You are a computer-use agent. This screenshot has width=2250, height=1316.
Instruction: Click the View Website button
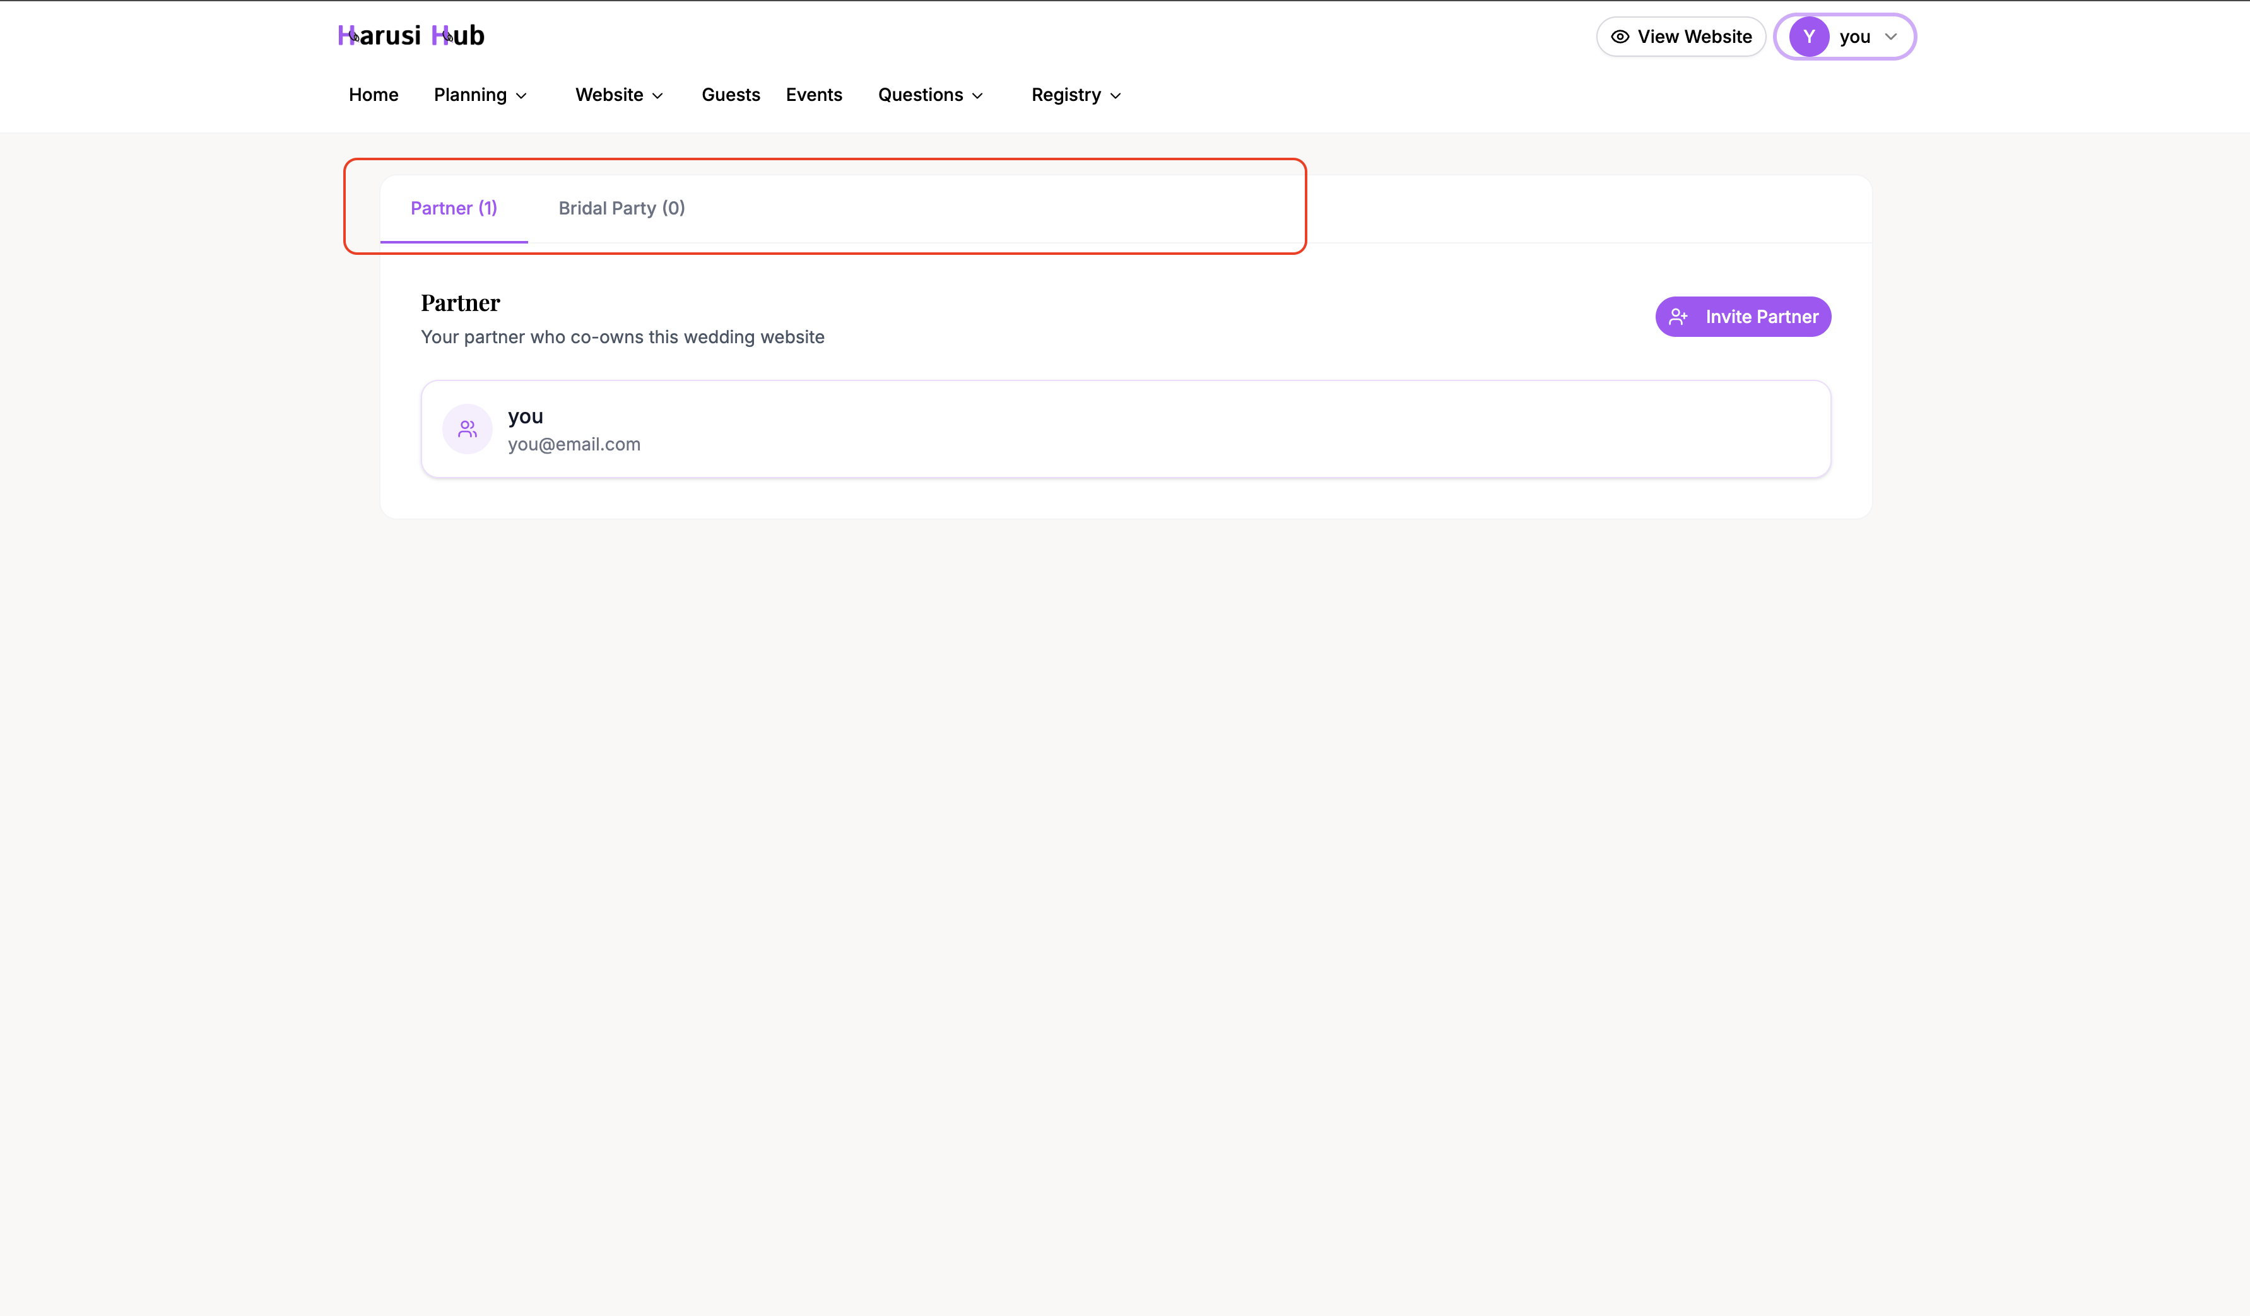tap(1680, 37)
